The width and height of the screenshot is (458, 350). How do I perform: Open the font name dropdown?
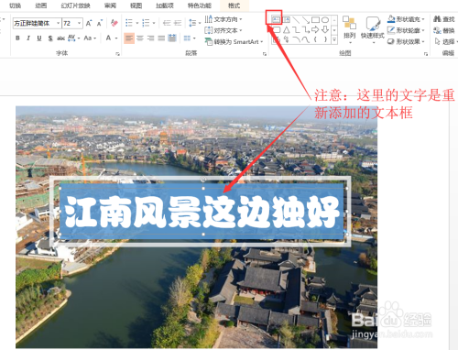click(58, 23)
